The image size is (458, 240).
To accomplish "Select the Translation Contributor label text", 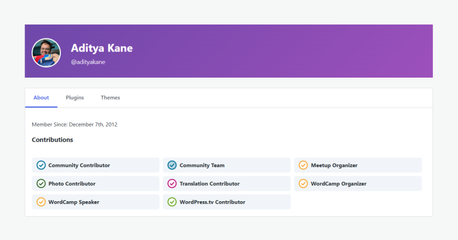I will point(209,184).
